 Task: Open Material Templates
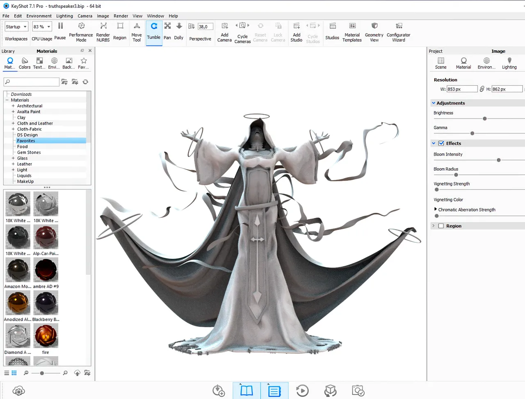352,32
